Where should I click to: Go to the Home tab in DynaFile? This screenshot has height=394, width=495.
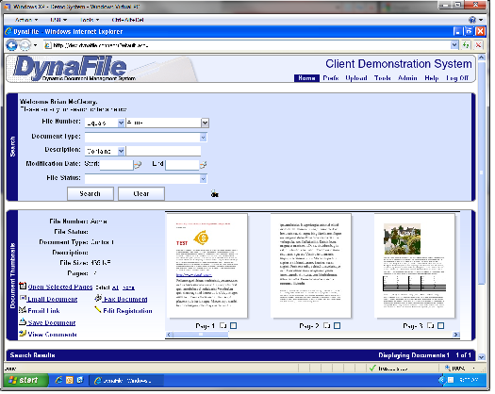coord(306,78)
